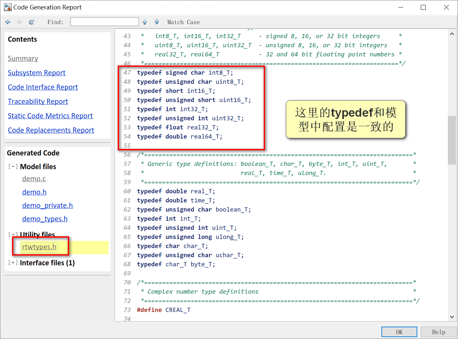Image resolution: width=458 pixels, height=339 pixels.
Task: Click line 63 typedef int int_T
Action: (x=169, y=219)
